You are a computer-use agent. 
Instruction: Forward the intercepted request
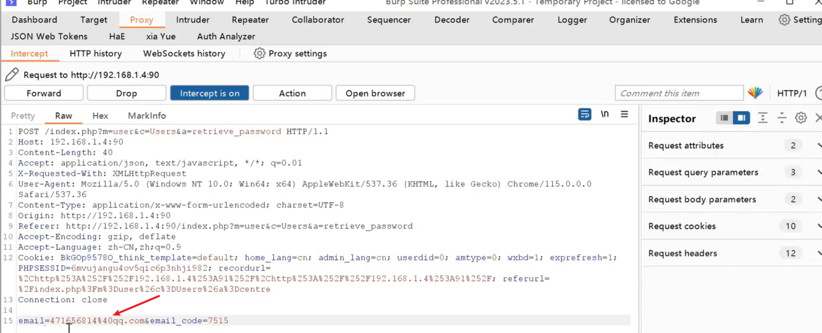(44, 93)
